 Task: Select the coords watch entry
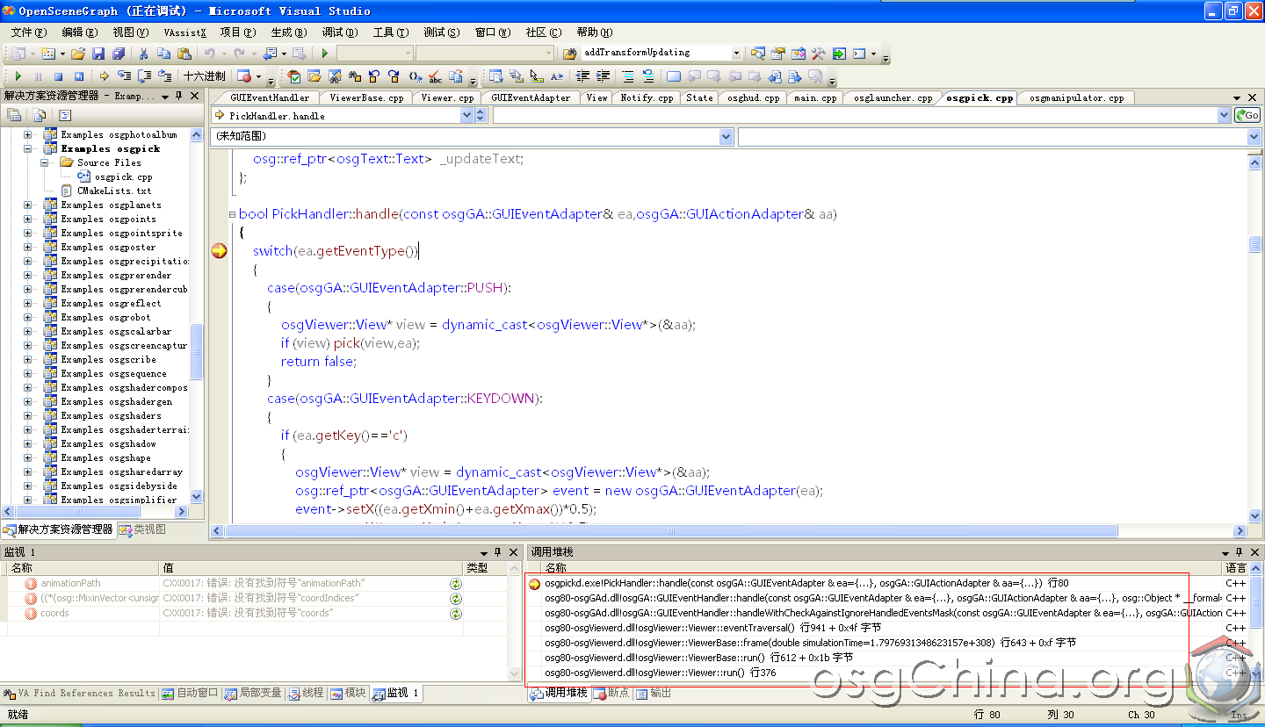[54, 613]
